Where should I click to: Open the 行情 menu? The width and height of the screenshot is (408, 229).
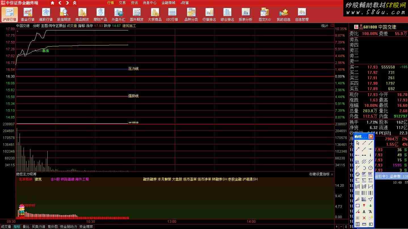click(x=111, y=3)
